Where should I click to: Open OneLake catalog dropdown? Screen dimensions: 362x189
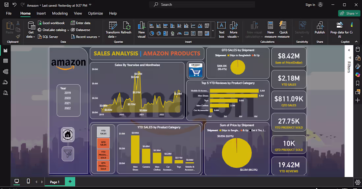(x=53, y=30)
